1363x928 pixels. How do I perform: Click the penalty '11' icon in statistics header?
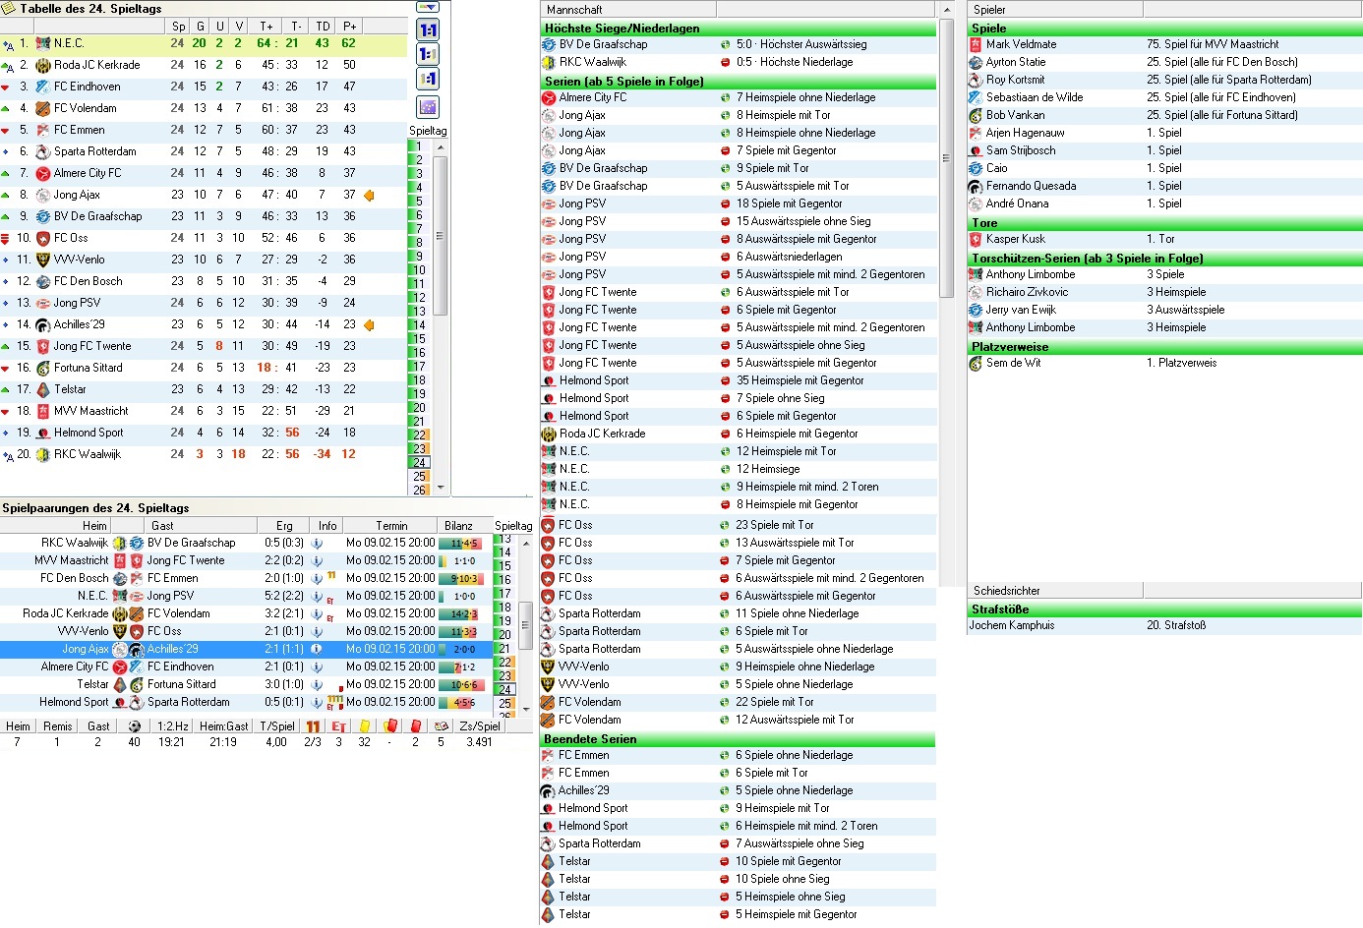pyautogui.click(x=313, y=726)
